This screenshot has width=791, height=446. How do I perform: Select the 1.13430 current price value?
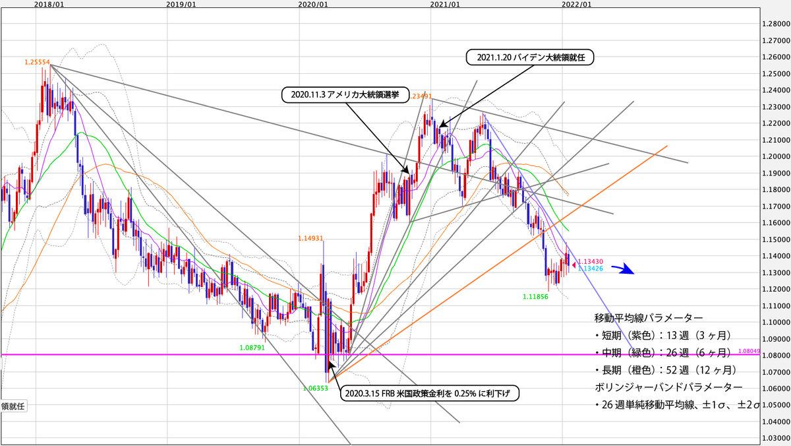click(x=591, y=262)
